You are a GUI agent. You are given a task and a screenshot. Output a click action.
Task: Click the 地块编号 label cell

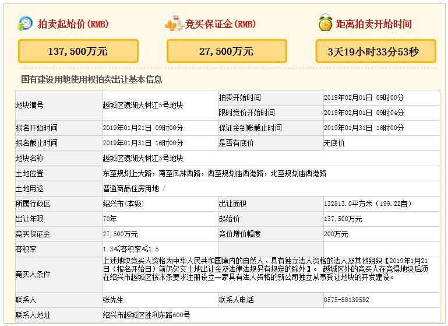click(x=59, y=105)
